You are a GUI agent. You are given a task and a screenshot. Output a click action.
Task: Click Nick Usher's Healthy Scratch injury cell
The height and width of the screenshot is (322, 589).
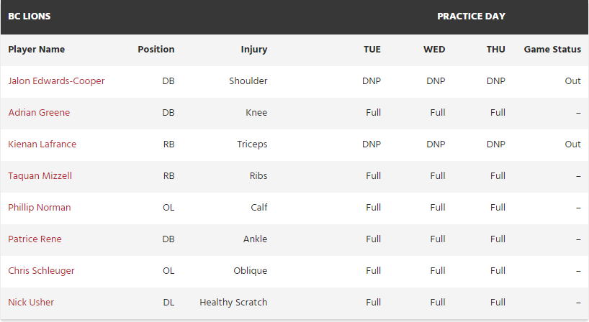pos(233,303)
